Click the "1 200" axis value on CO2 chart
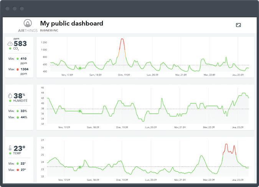Image resolution: width=259 pixels, height=187 pixels. (44, 43)
